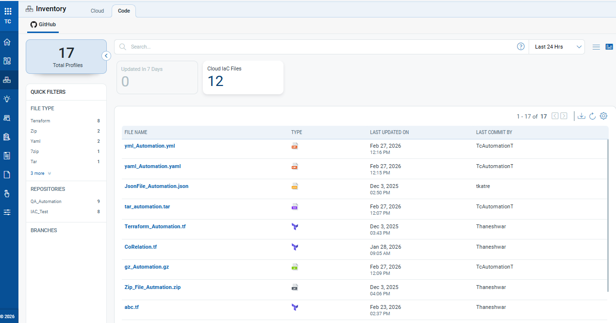
Task: Download the file inventory table
Action: (x=581, y=116)
